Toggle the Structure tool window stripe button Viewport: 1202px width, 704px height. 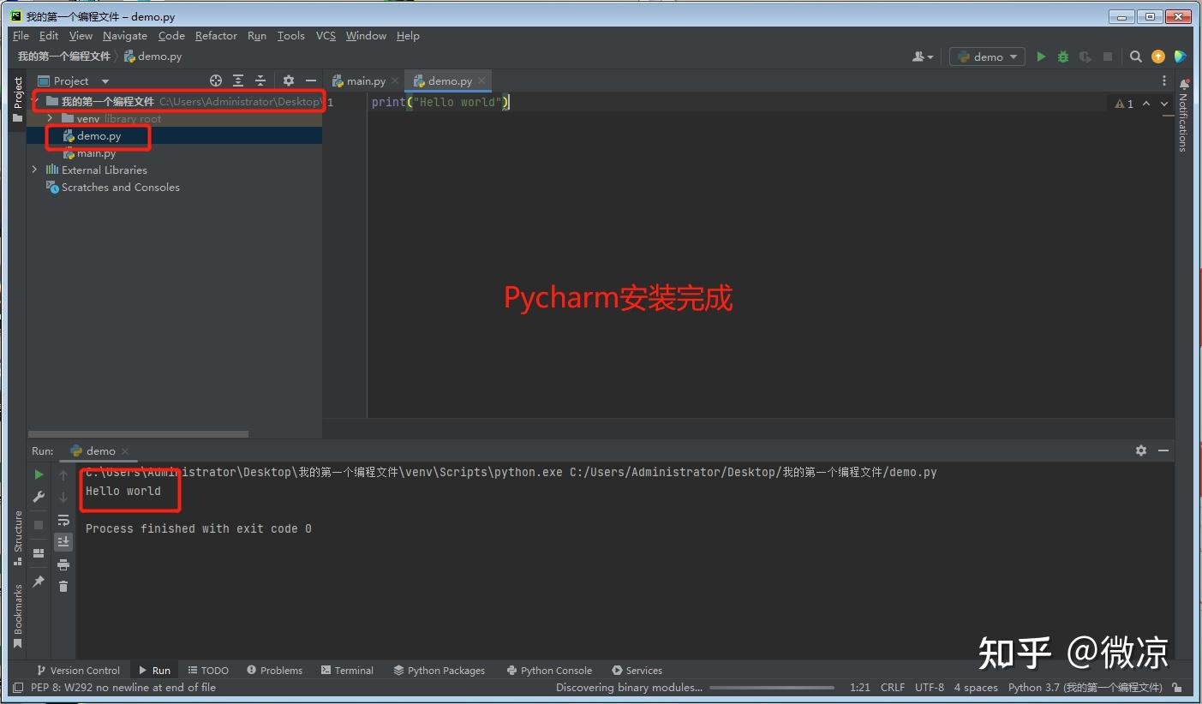coord(18,539)
